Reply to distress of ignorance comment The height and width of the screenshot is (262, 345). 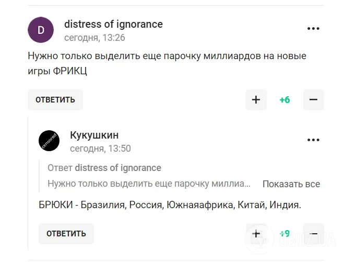click(55, 100)
